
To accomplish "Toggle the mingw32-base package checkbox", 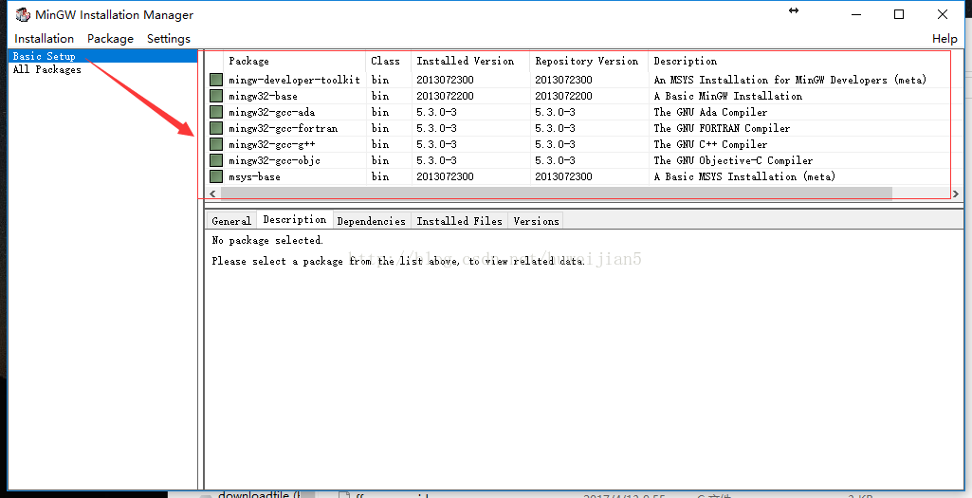I will click(x=215, y=96).
